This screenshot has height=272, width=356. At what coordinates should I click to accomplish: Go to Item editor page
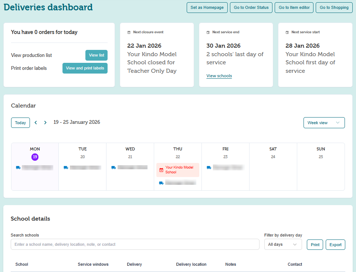pos(294,7)
